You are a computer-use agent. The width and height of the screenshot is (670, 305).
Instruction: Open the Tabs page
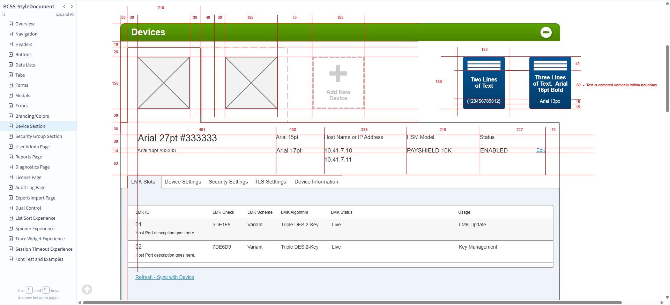[x=20, y=75]
